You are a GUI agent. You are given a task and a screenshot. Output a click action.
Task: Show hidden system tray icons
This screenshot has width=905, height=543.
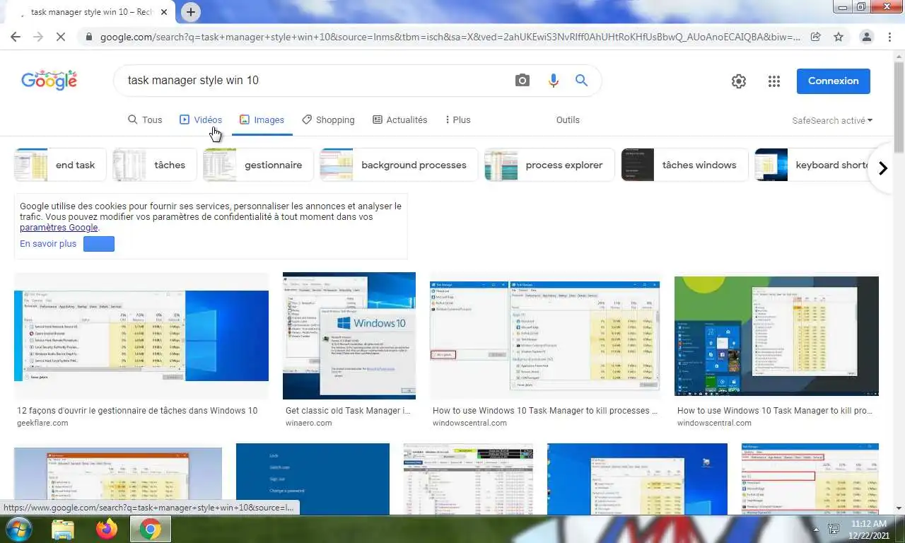coord(817,529)
